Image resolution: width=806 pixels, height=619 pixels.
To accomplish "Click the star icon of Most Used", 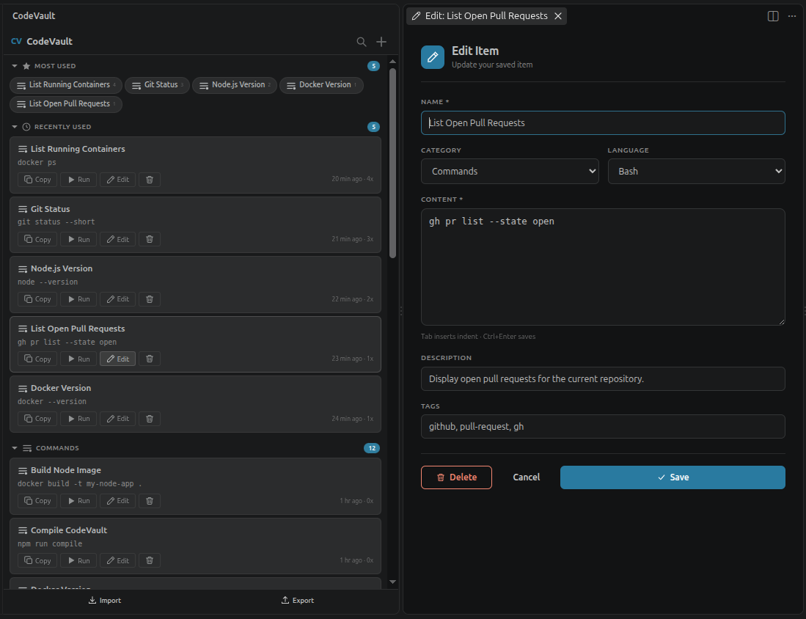I will click(x=26, y=66).
